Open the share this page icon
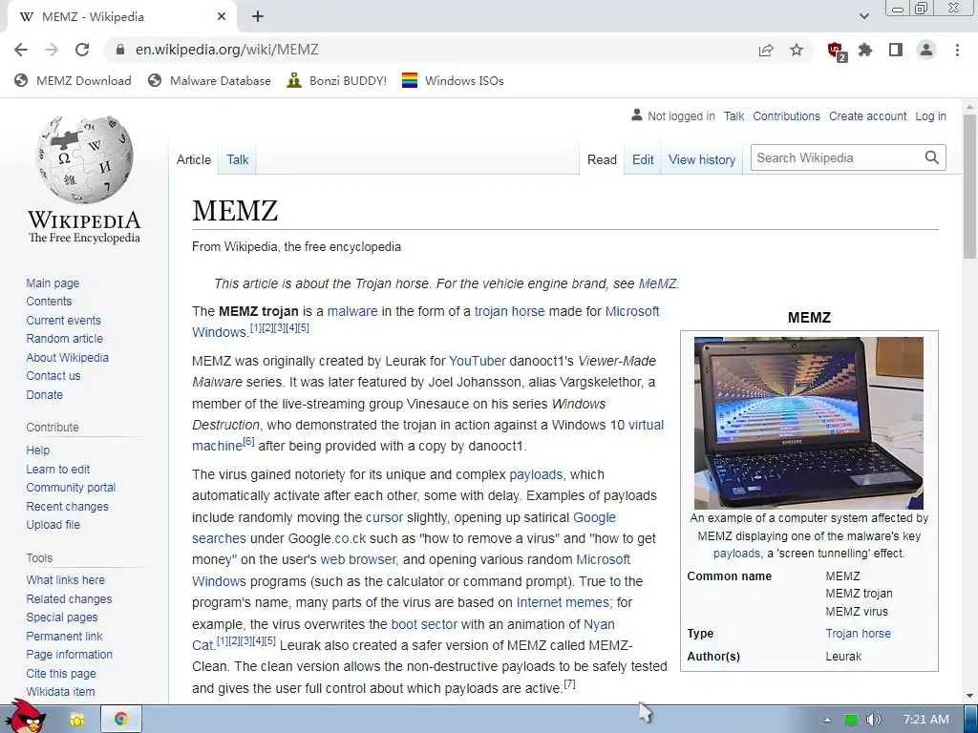 [x=766, y=50]
